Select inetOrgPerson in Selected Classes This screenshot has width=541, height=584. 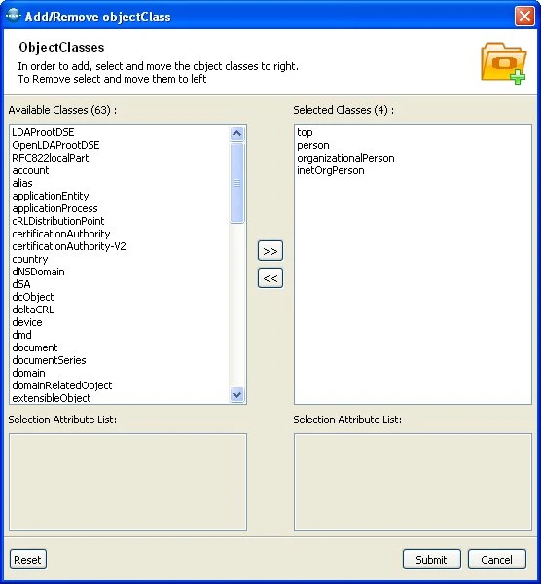(x=331, y=170)
